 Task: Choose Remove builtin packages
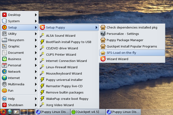(x=68, y=92)
